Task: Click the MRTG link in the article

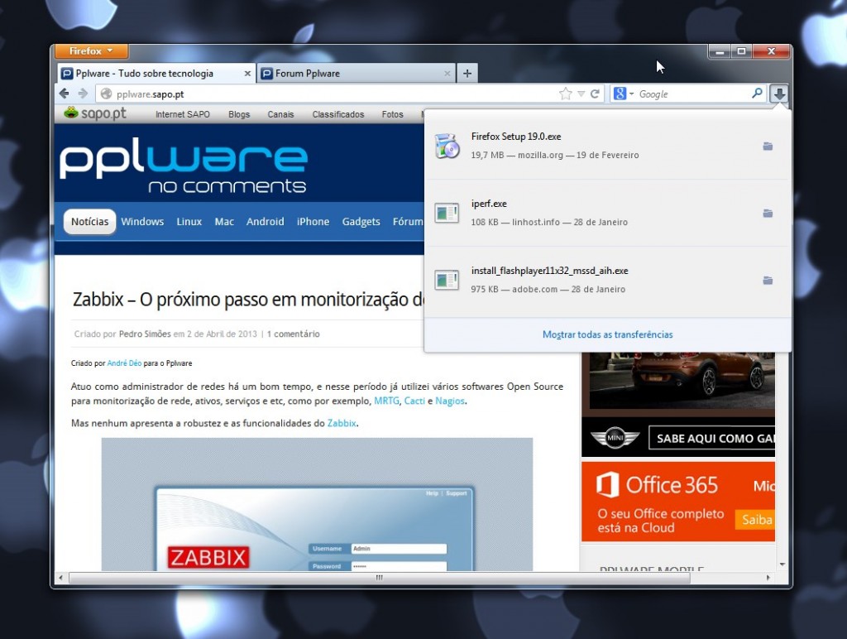Action: pyautogui.click(x=387, y=401)
